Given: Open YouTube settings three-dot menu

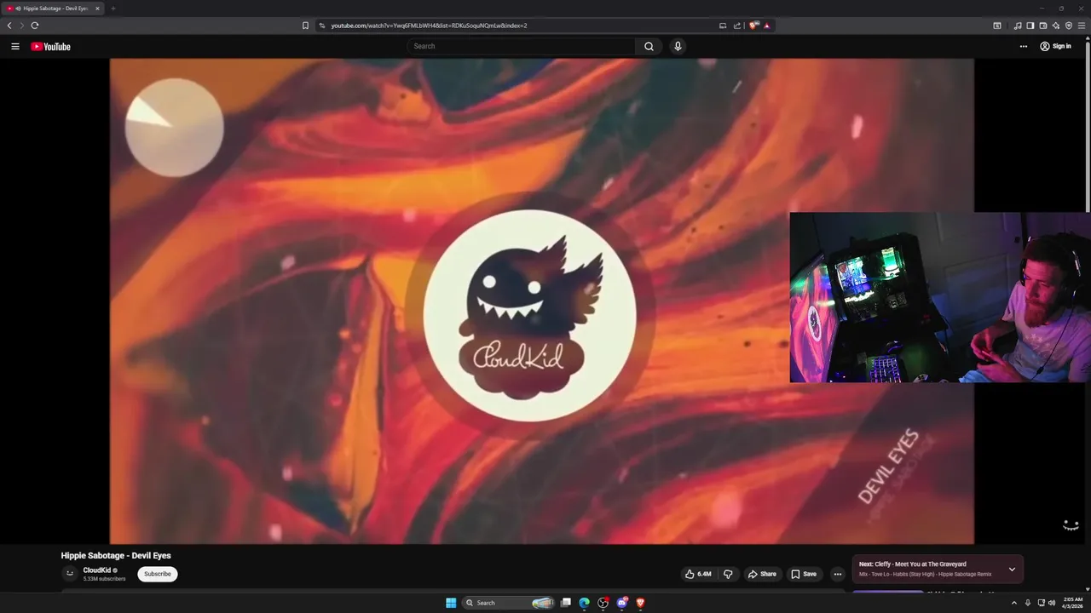Looking at the screenshot, I should click(1024, 47).
